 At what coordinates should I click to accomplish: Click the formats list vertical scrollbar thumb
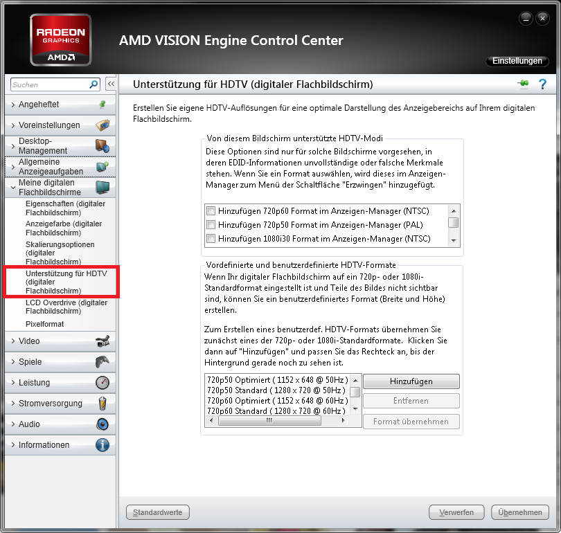coord(355,392)
